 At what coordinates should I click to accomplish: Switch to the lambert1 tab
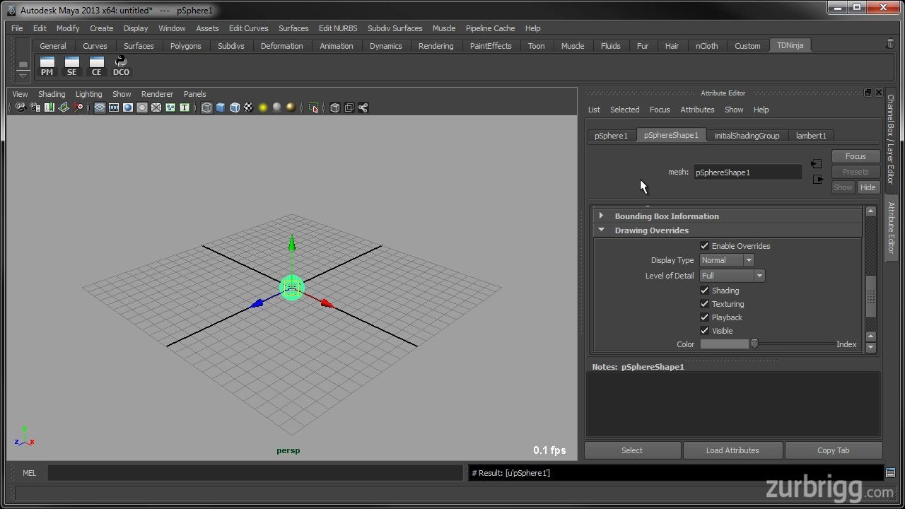811,136
